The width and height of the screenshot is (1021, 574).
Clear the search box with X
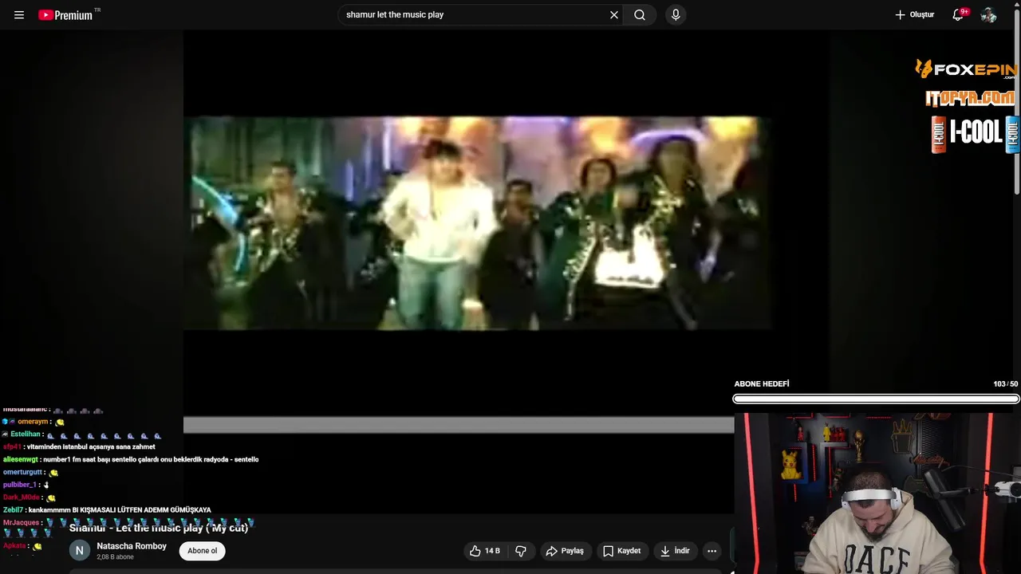(614, 15)
